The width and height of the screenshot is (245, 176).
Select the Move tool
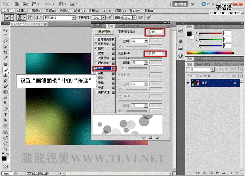coord(5,30)
